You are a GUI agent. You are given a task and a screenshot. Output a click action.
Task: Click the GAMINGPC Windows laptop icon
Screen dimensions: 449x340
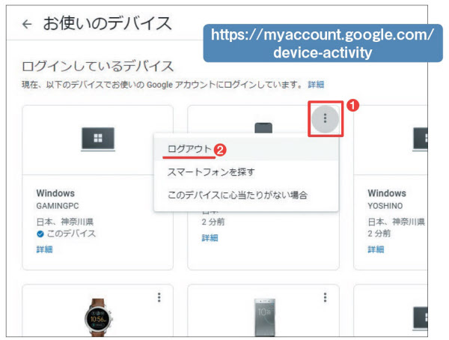pyautogui.click(x=98, y=139)
